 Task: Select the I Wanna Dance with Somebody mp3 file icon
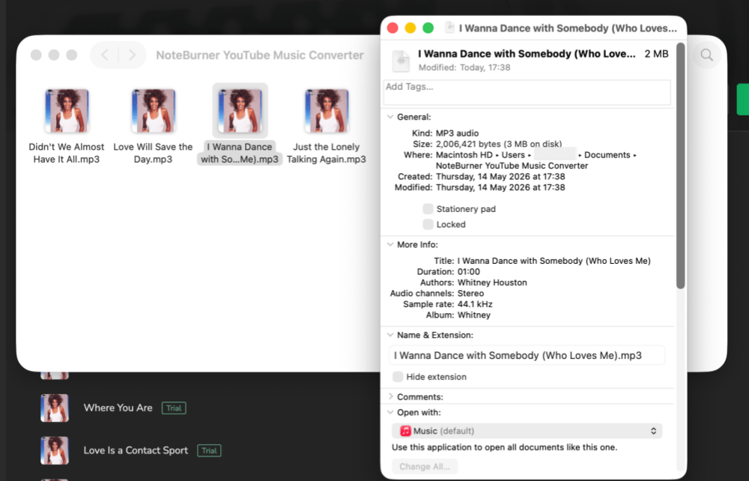240,110
